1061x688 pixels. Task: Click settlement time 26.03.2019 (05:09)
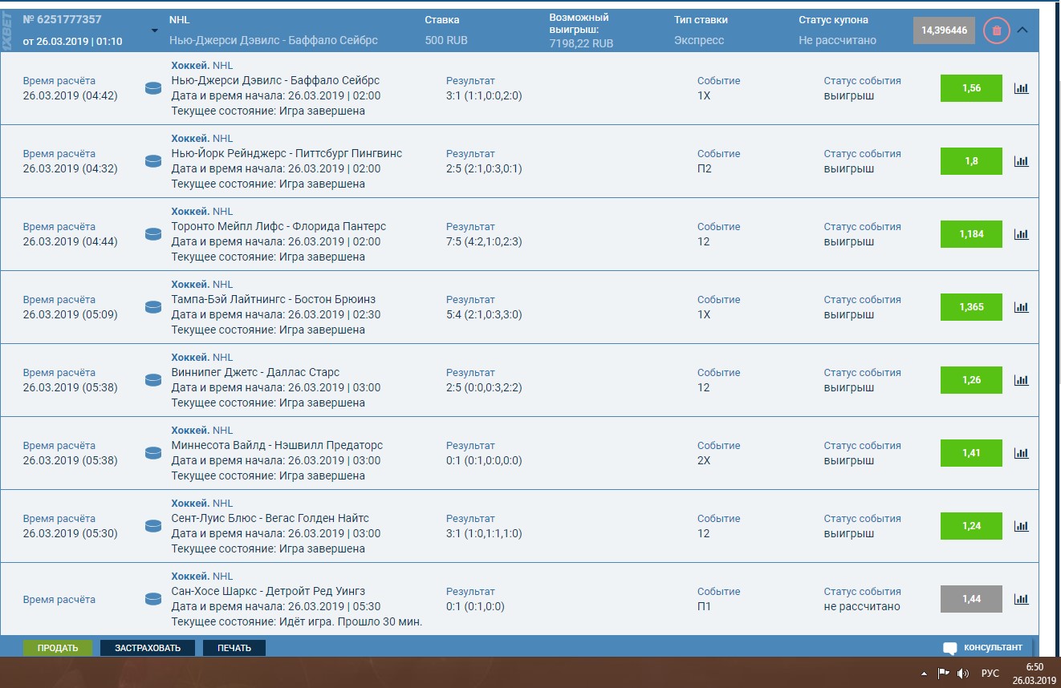pyautogui.click(x=70, y=314)
